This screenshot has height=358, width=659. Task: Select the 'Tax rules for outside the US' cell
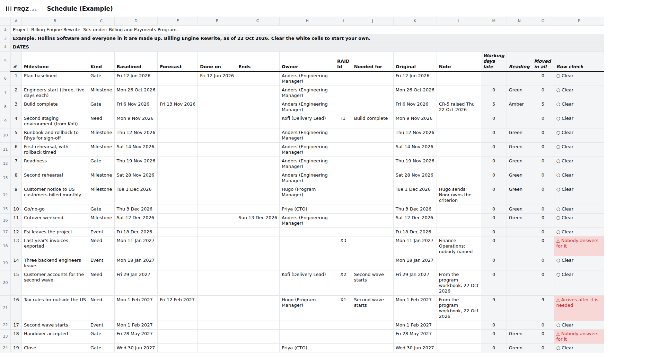pos(55,308)
